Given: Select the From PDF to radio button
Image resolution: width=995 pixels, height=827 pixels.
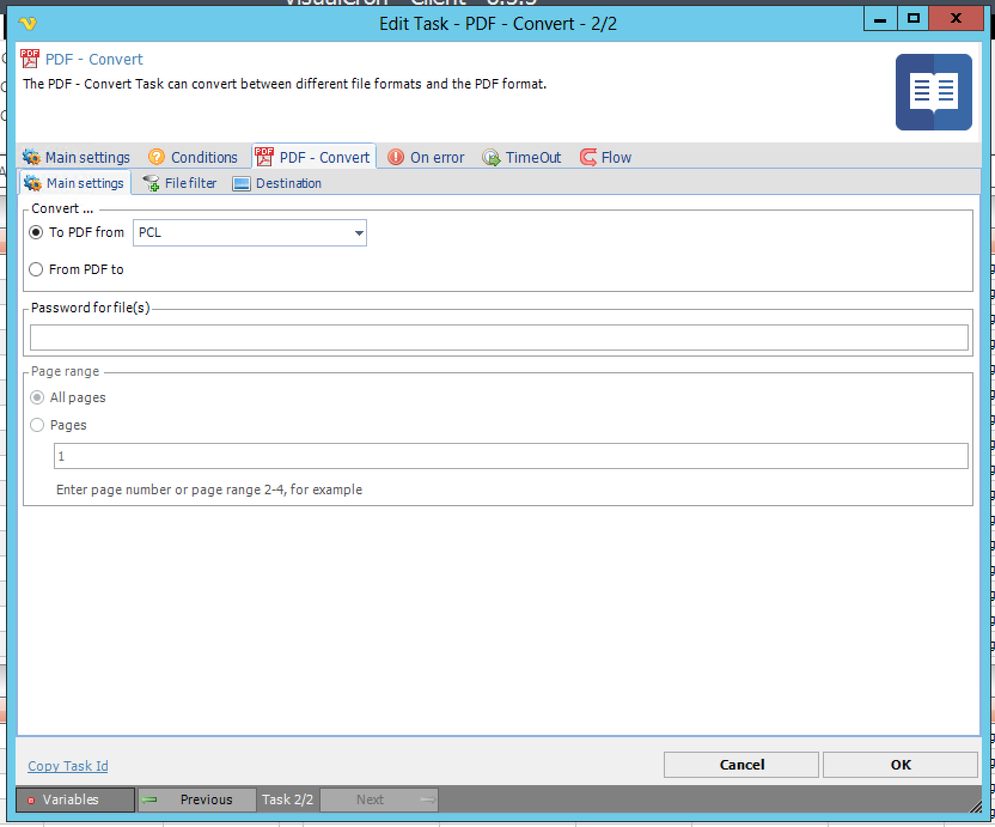Looking at the screenshot, I should point(36,269).
